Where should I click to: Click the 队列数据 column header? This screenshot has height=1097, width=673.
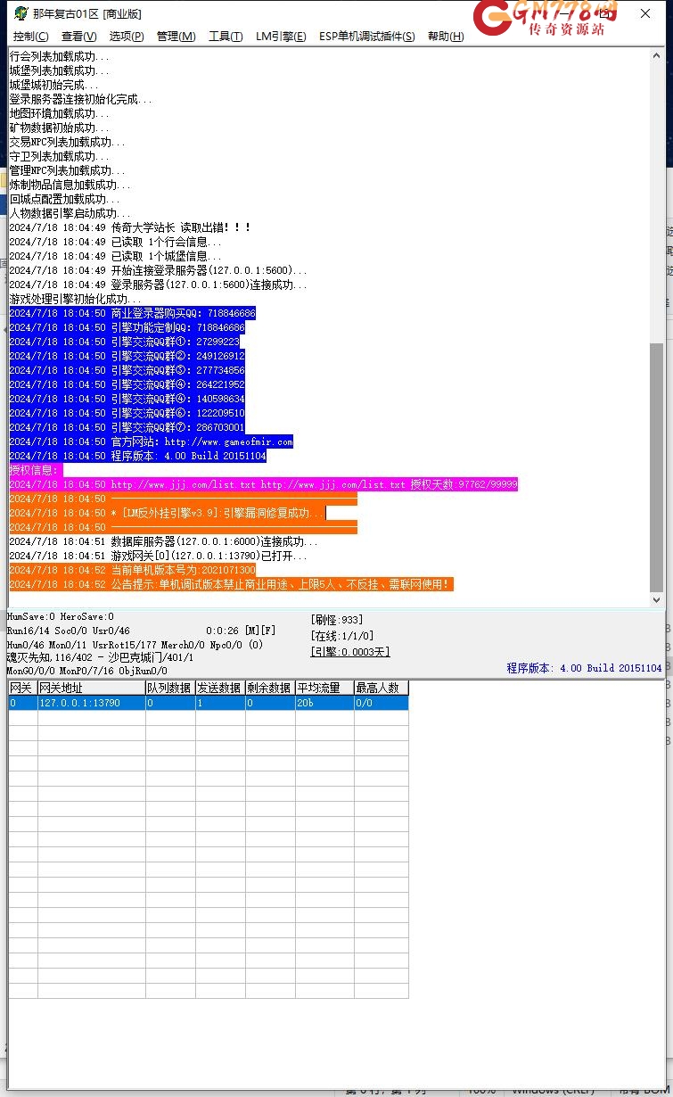coord(169,688)
